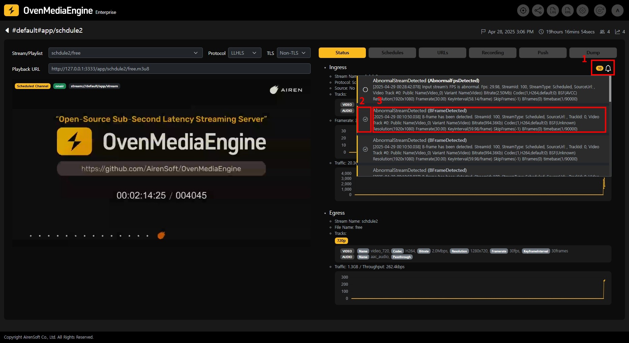Open the user avatar 'A' menu

(618, 10)
